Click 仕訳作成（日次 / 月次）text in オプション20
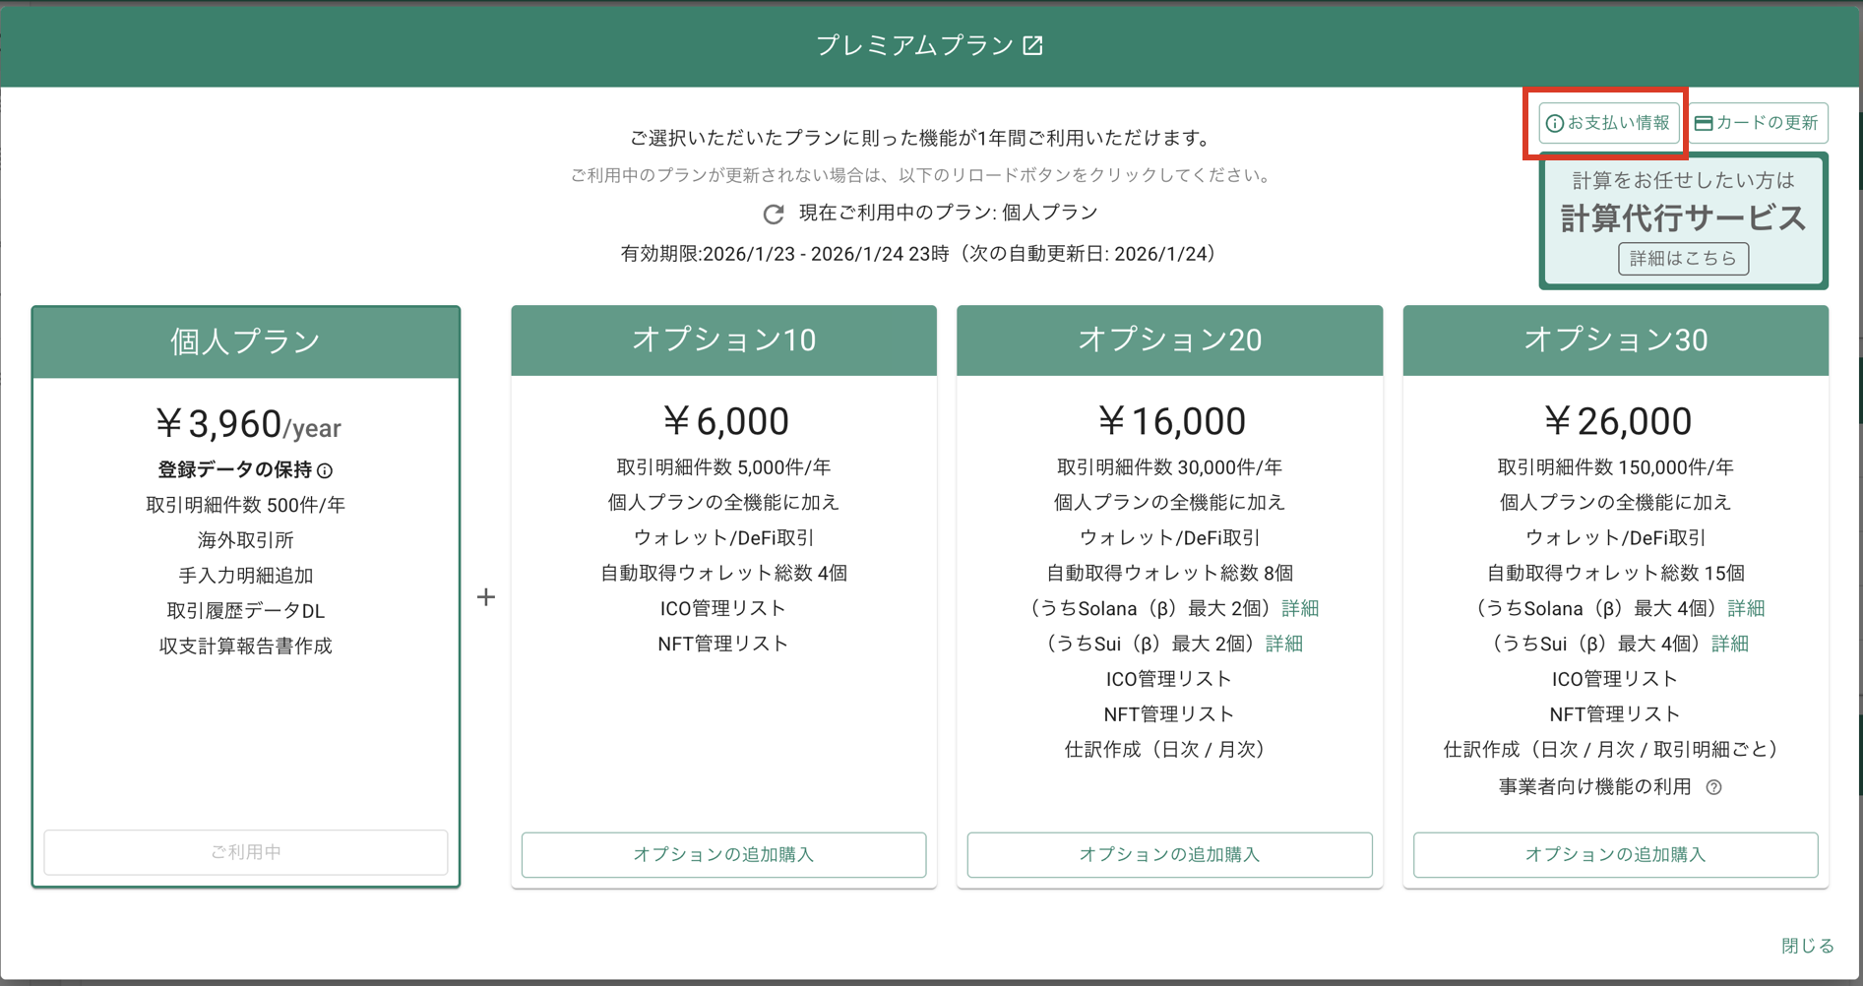 1169,750
